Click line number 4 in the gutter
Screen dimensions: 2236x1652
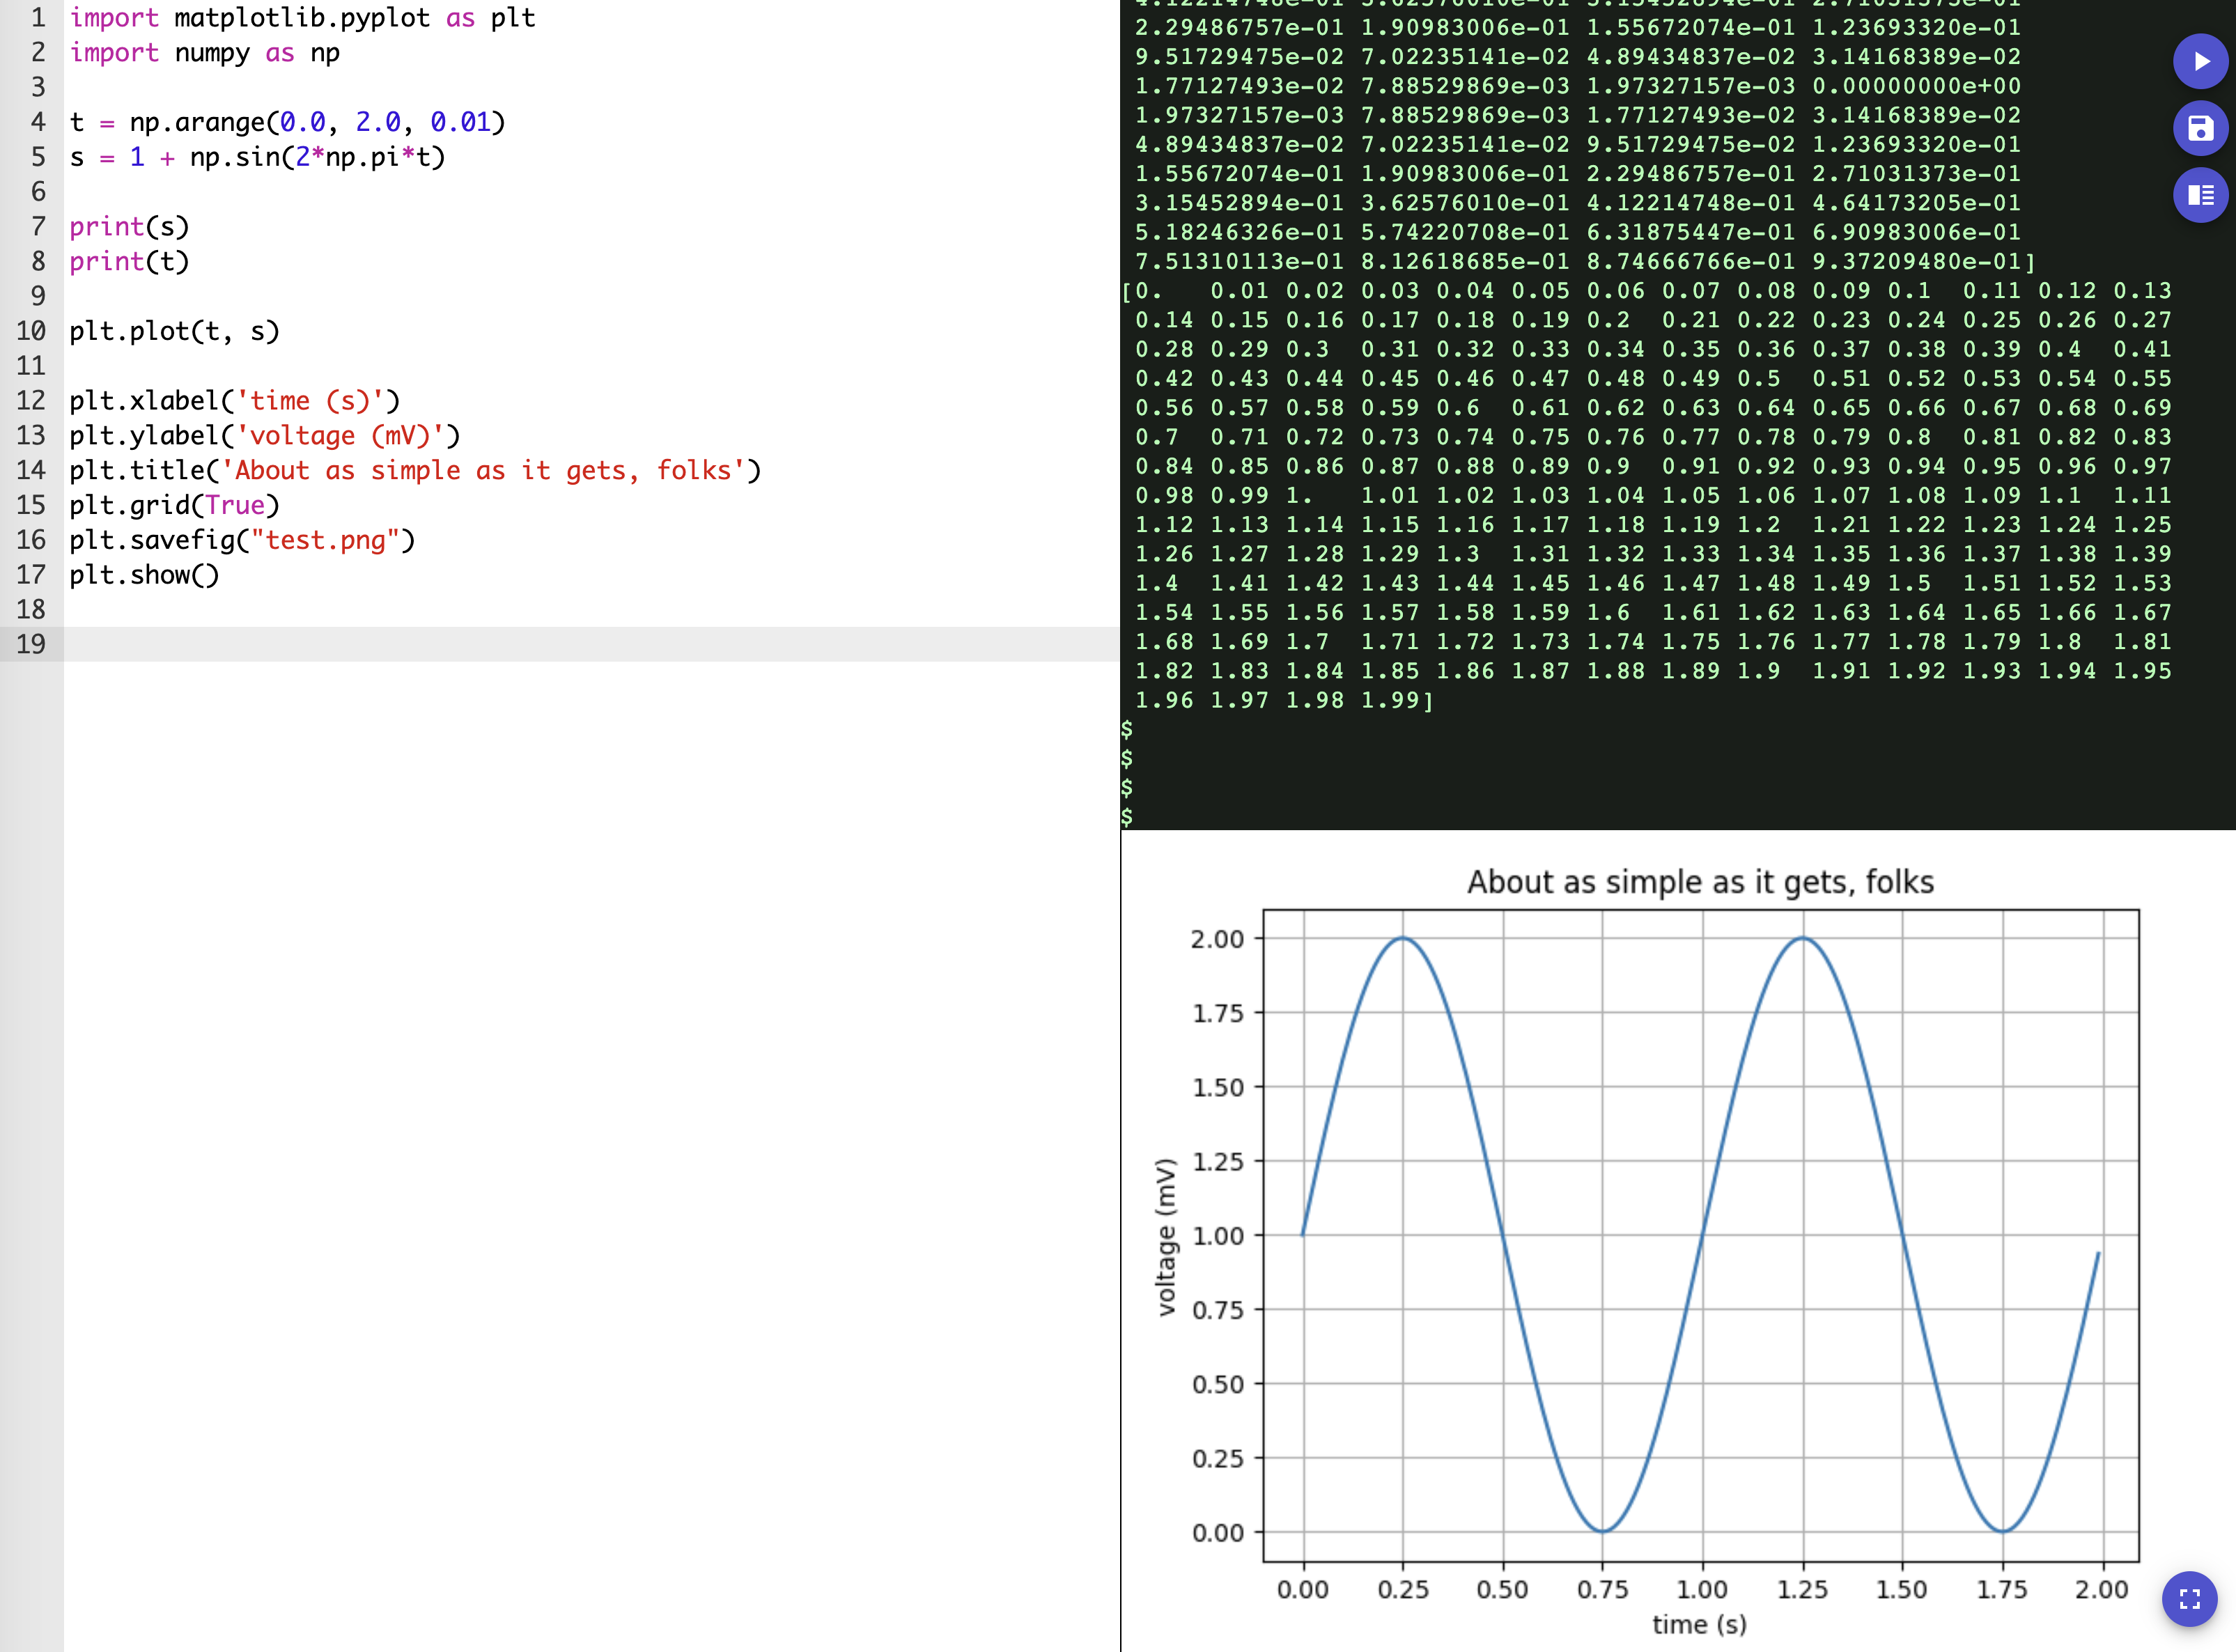tap(38, 122)
